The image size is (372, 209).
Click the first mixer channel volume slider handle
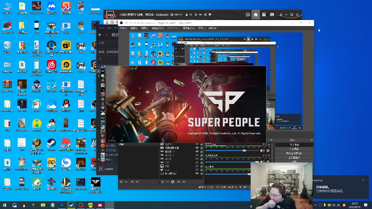244,150
